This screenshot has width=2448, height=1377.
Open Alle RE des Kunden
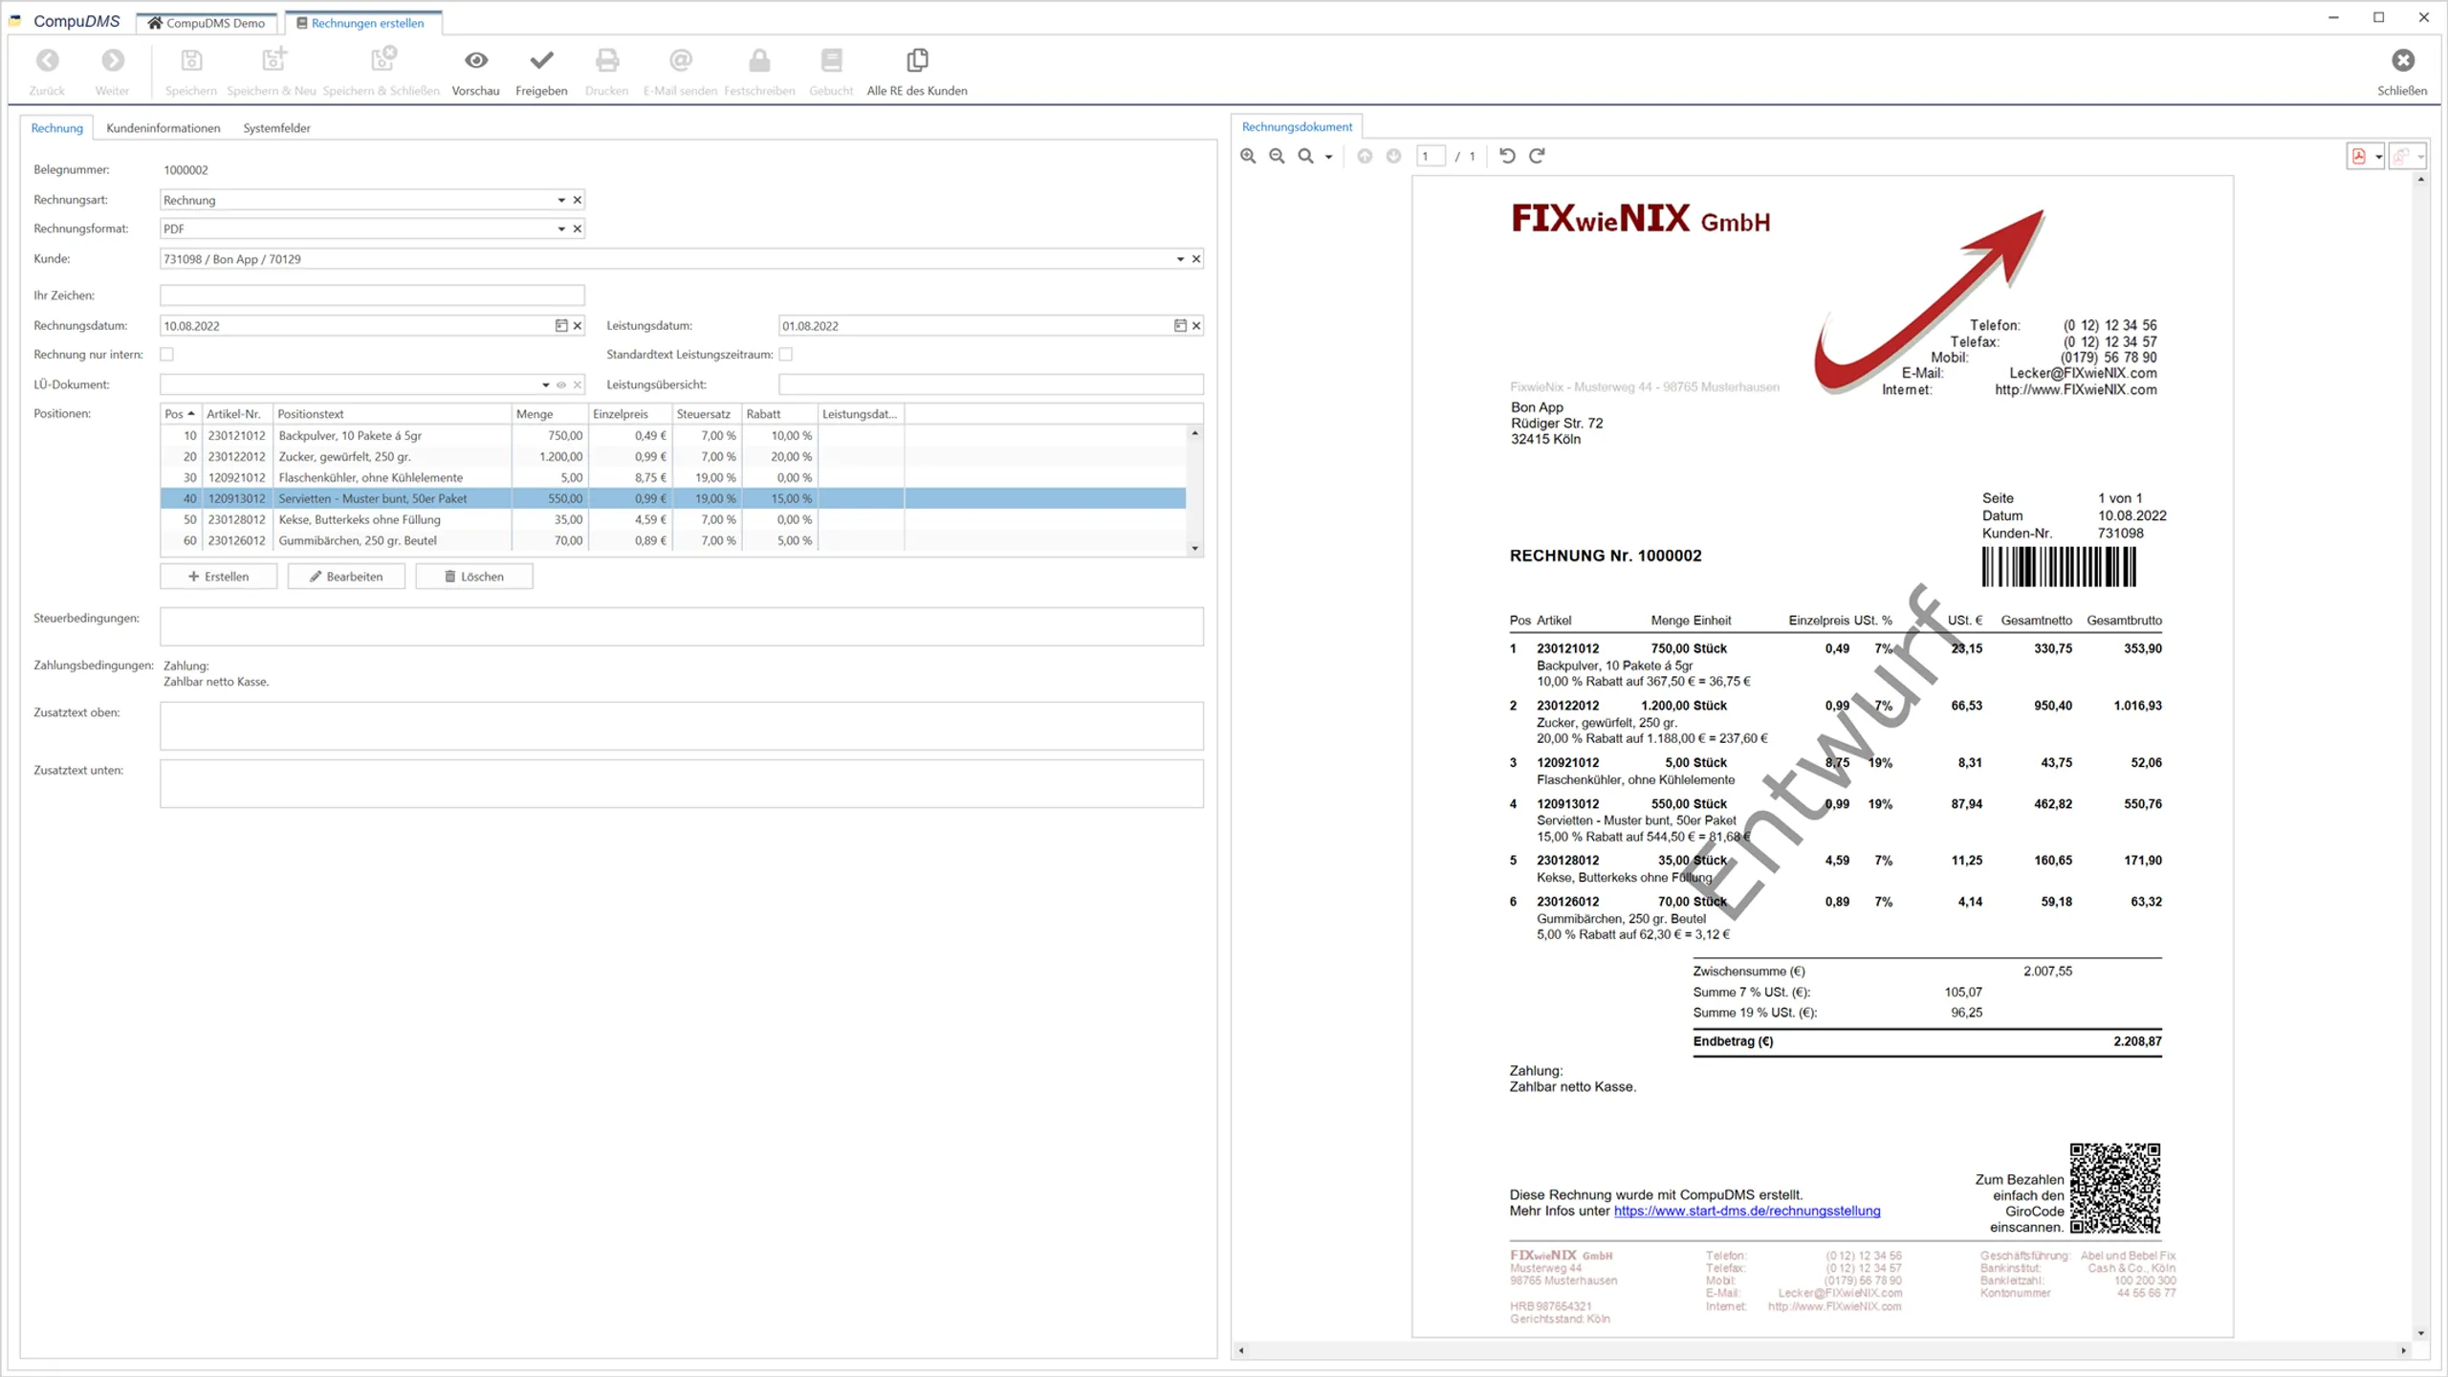pyautogui.click(x=916, y=69)
